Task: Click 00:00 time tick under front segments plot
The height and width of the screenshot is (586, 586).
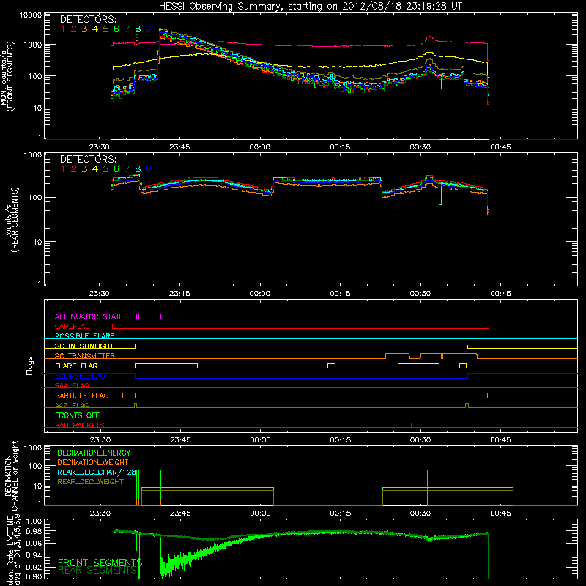Action: (x=260, y=147)
